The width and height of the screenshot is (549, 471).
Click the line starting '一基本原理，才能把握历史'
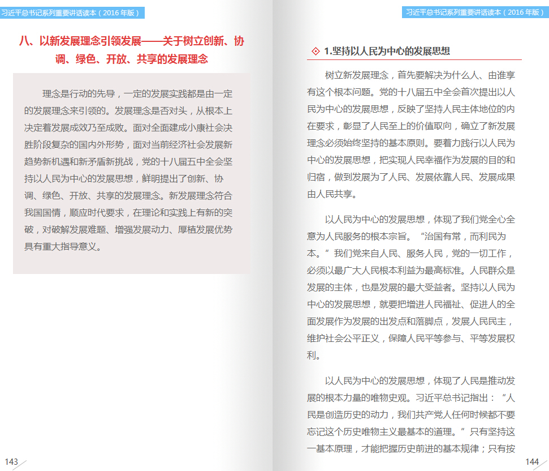(411, 449)
